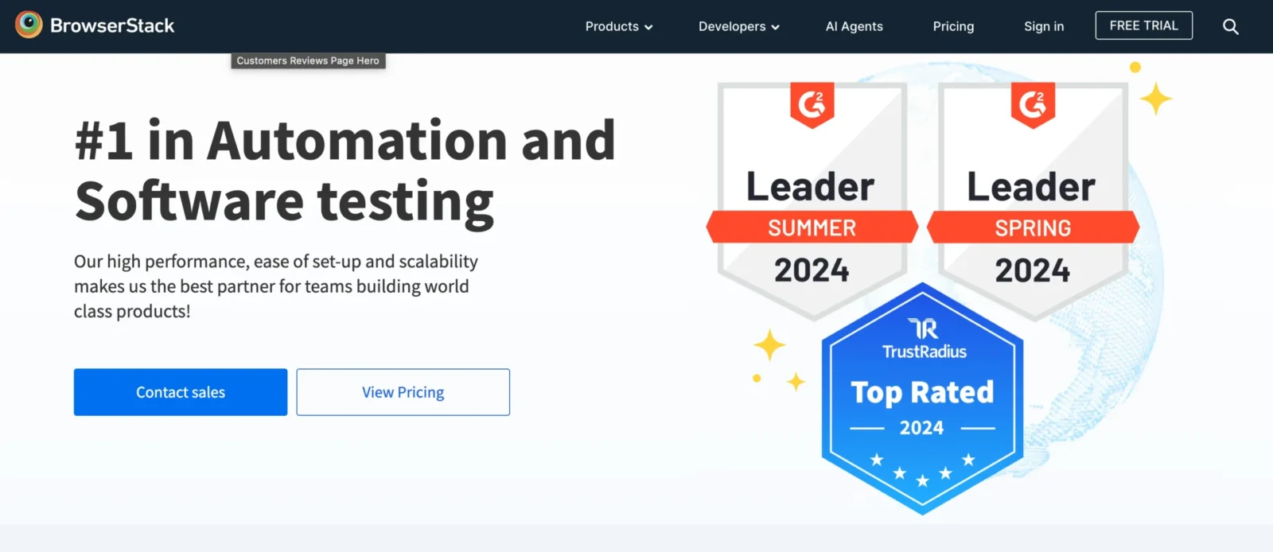The image size is (1273, 552).
Task: Click the View Pricing button
Action: coord(403,392)
